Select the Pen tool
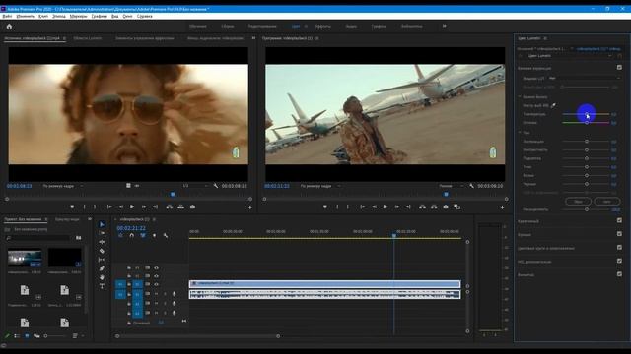The image size is (631, 354). tap(102, 268)
